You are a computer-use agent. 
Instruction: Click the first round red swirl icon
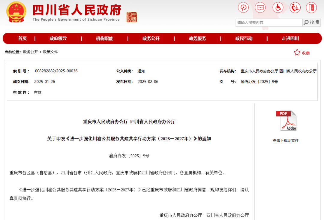click(243, 8)
